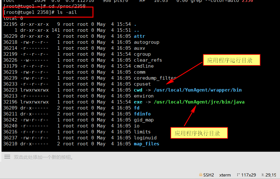Click the exe symlink entry name
The image size is (280, 179).
coord(138,102)
